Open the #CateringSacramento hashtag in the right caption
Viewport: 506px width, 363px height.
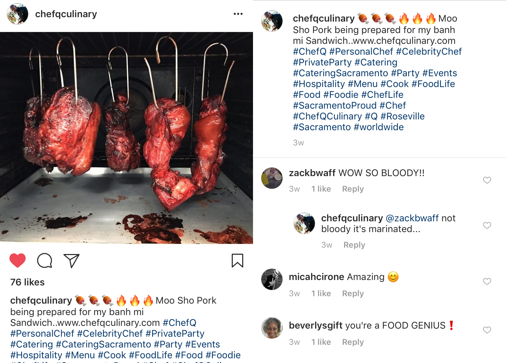pyautogui.click(x=340, y=73)
